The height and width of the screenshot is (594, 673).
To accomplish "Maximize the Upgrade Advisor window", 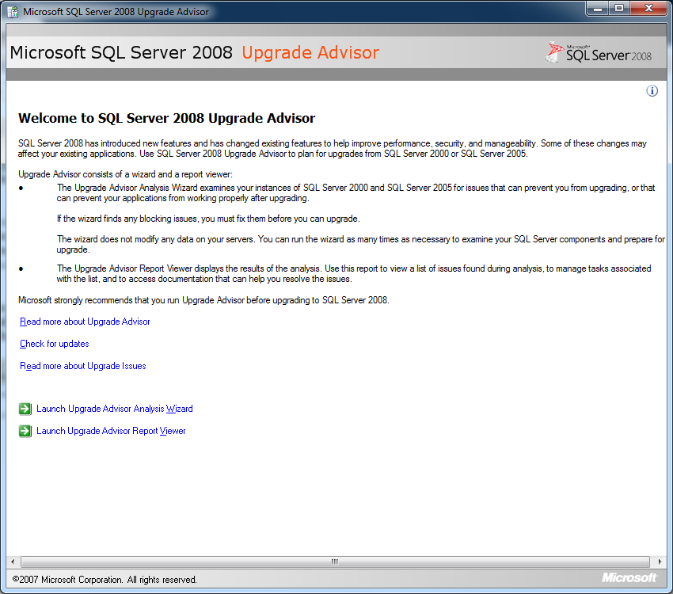I will [x=620, y=8].
